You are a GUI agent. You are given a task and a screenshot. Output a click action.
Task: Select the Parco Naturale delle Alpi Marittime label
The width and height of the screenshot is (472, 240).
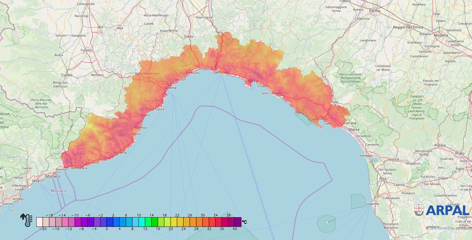41,104
